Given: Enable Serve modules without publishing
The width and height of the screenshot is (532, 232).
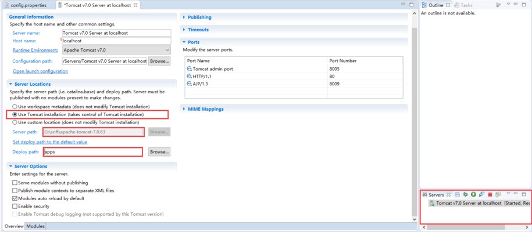Looking at the screenshot, I should 15,183.
